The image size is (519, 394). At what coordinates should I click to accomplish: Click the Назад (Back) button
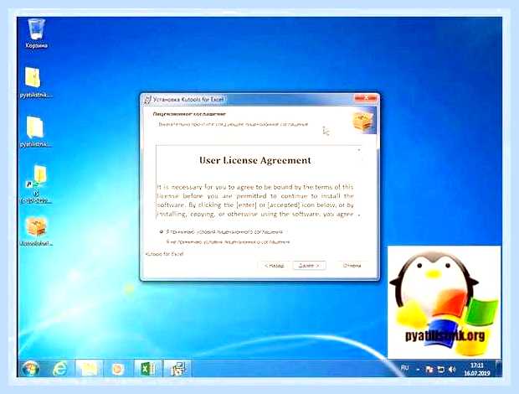(274, 266)
